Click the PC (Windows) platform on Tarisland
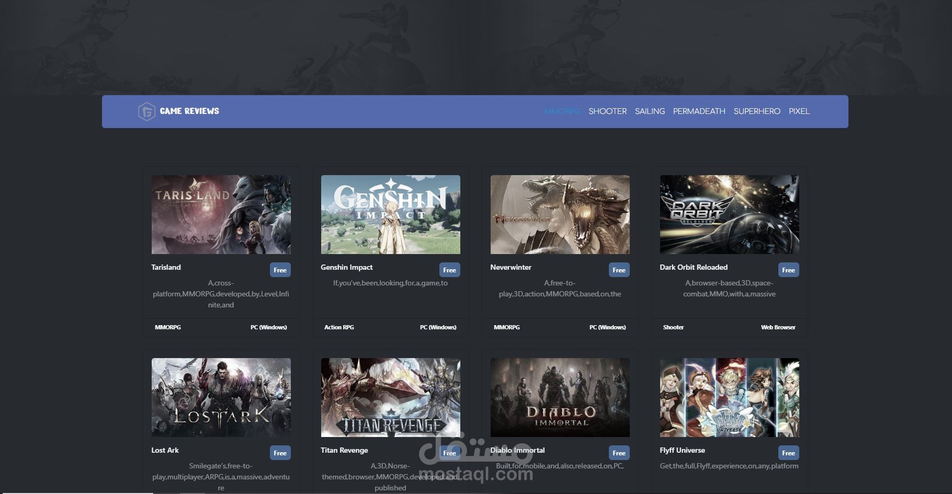This screenshot has height=494, width=952. click(x=269, y=327)
